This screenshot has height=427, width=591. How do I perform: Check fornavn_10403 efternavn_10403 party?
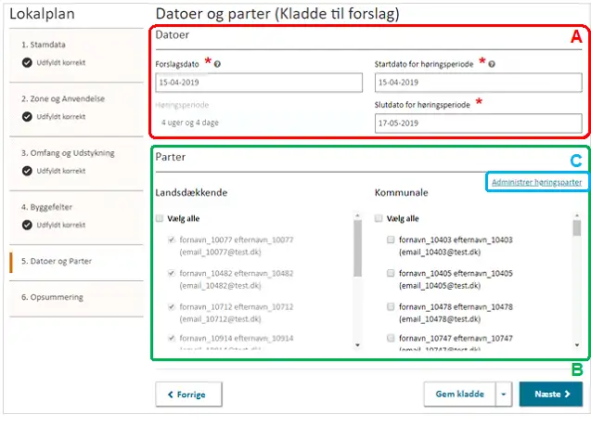391,240
